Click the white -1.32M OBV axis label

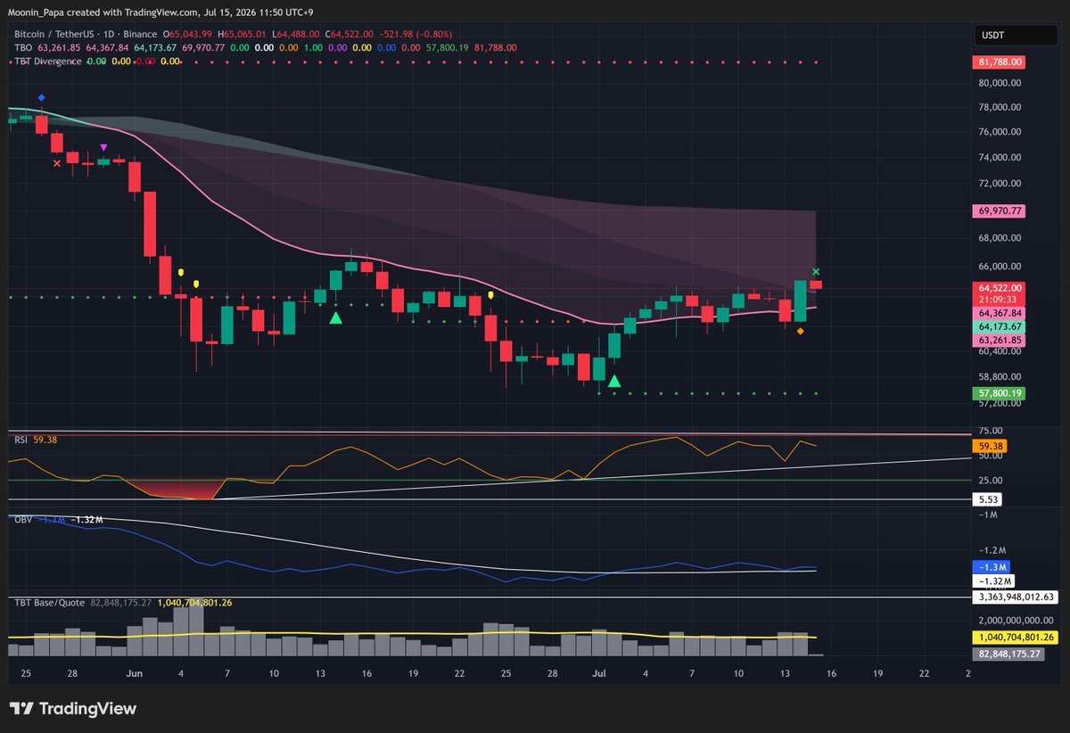(x=993, y=581)
